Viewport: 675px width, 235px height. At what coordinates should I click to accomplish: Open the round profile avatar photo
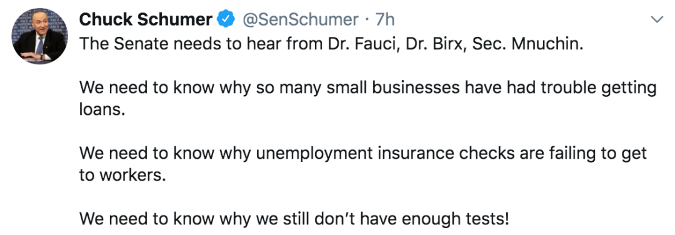tap(39, 36)
